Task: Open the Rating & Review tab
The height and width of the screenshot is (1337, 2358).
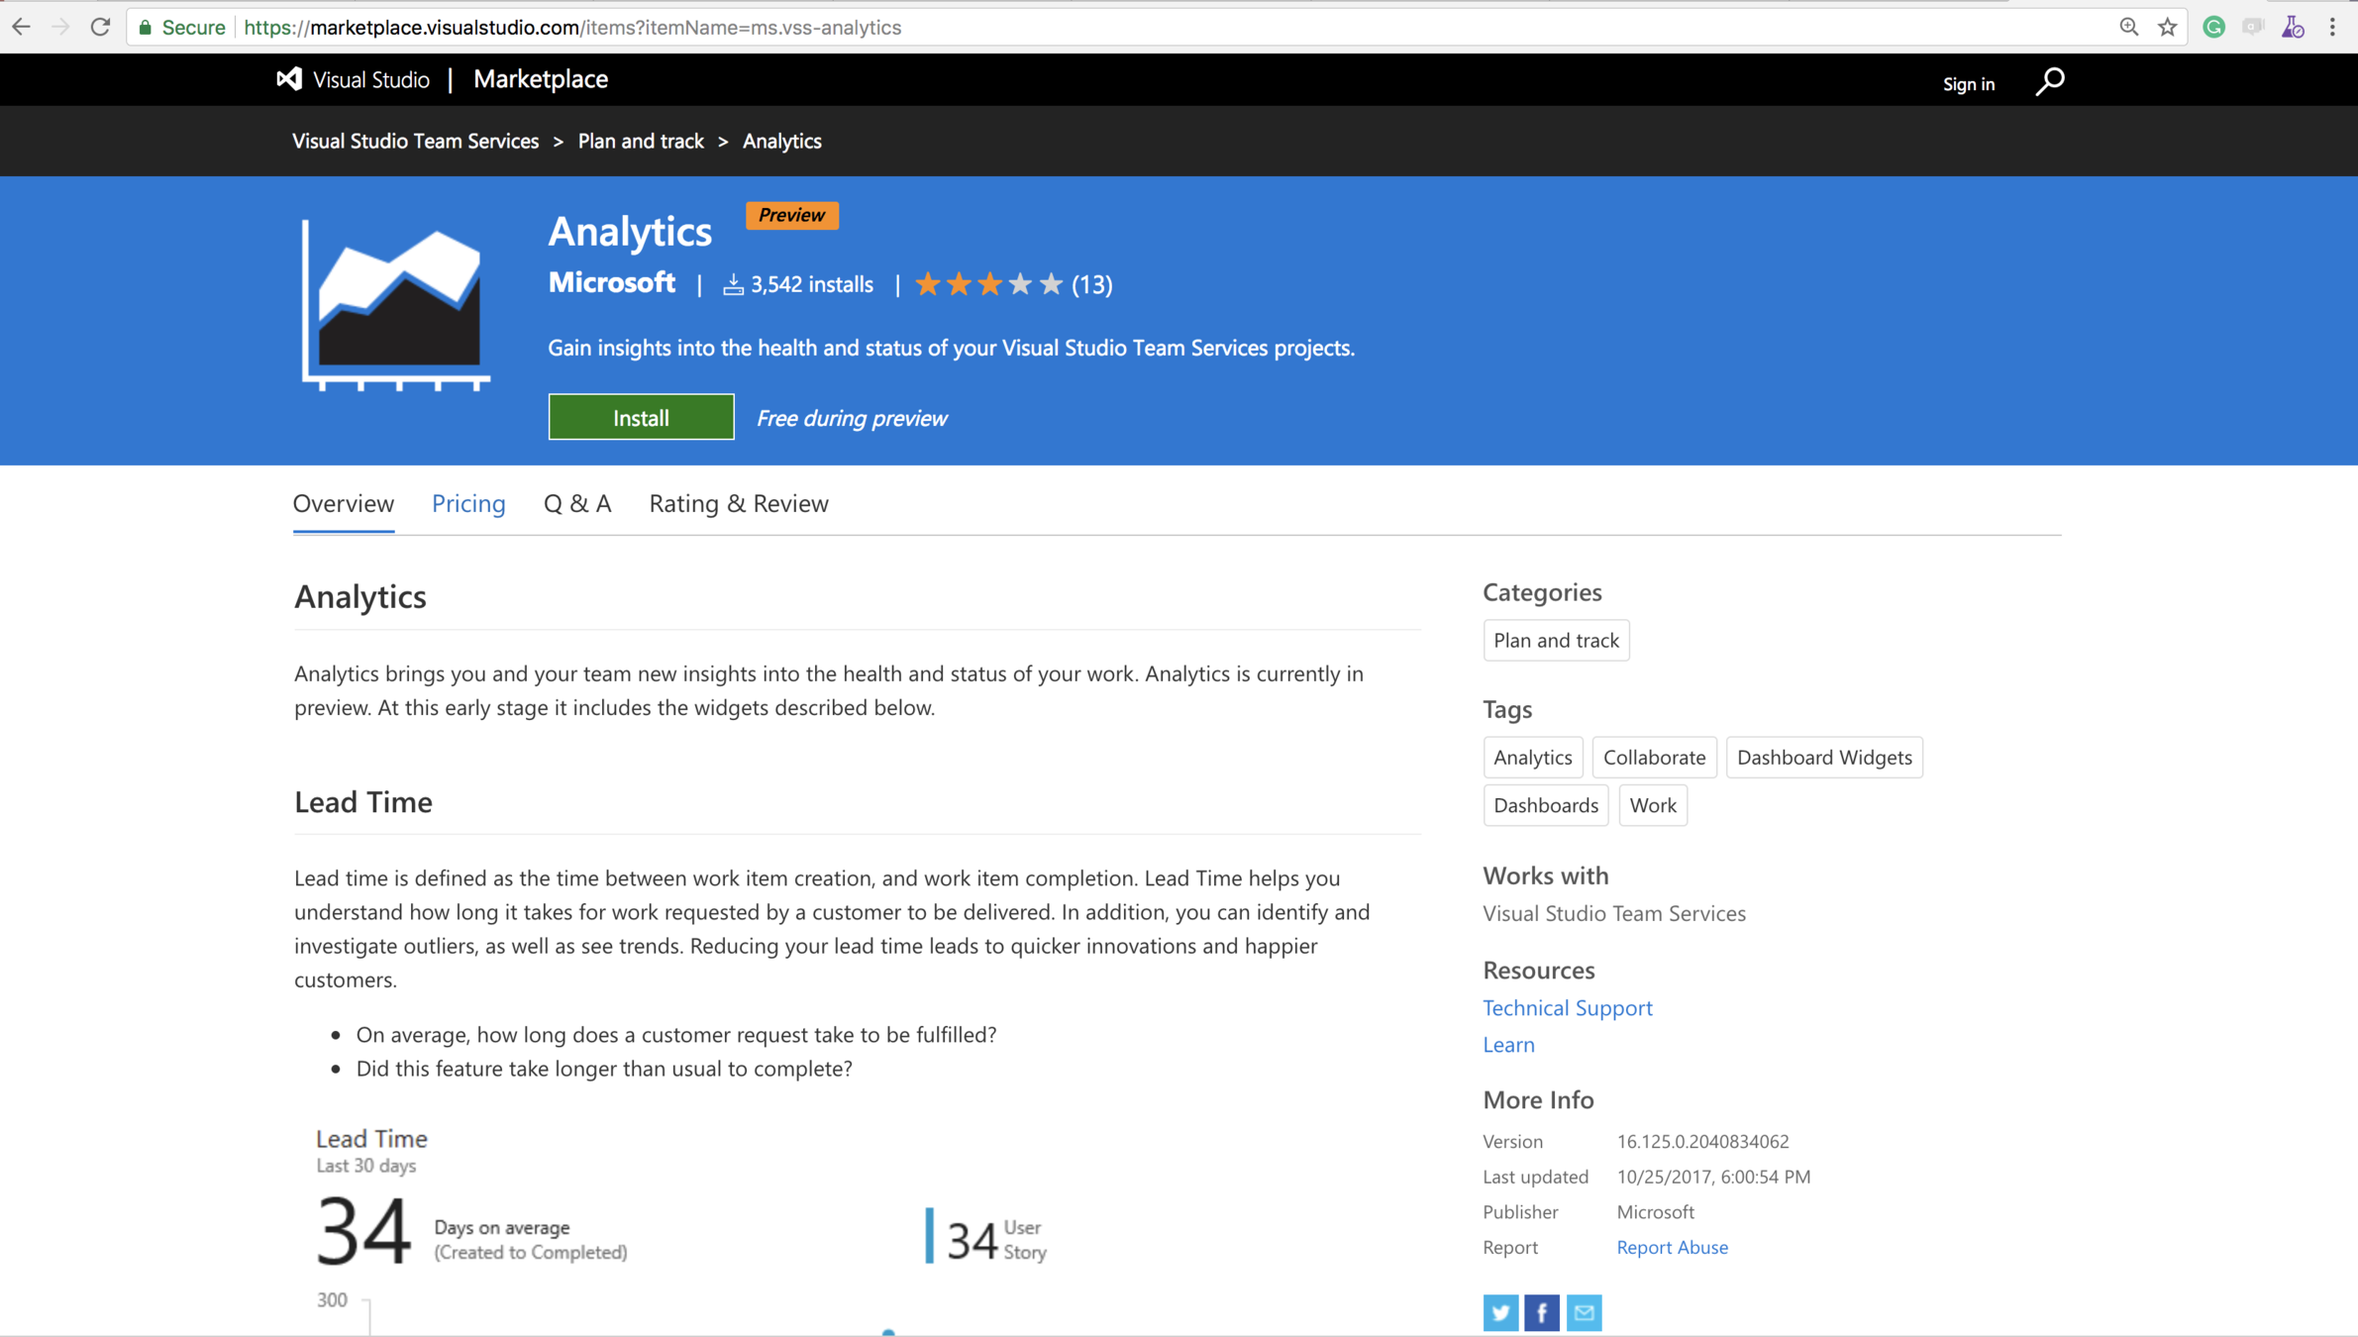Action: pyautogui.click(x=739, y=503)
